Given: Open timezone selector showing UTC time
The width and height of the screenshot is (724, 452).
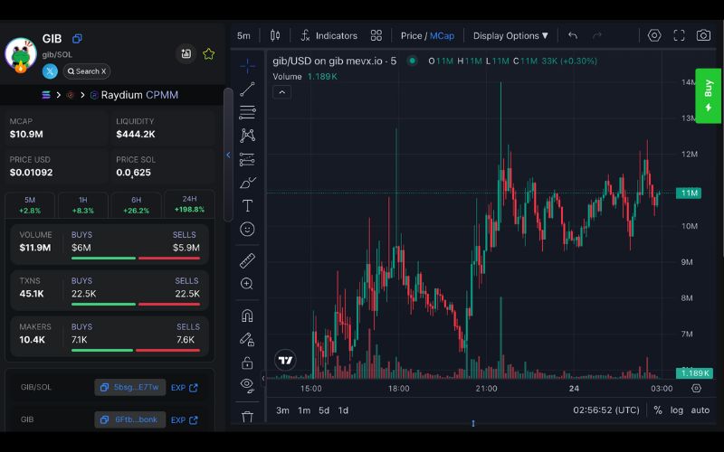Looking at the screenshot, I should pos(606,410).
